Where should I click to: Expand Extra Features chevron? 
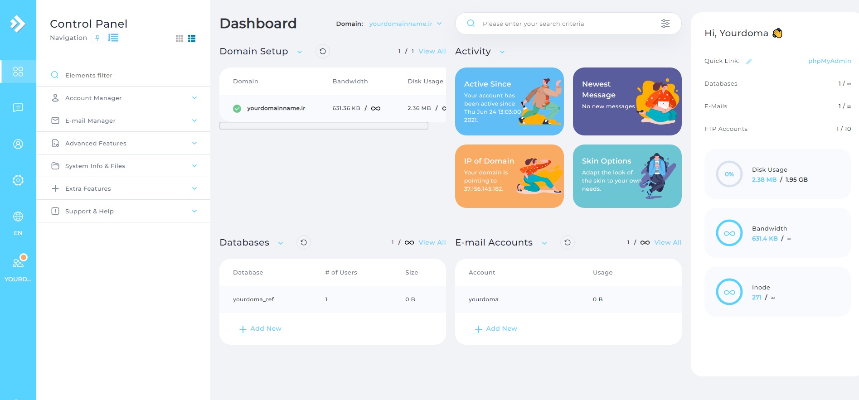pos(194,188)
